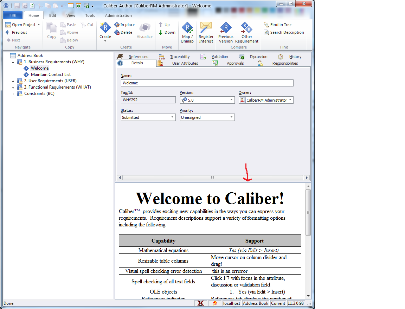Screen dimensions: 405x309
Task: Click the Map / Unmap icon
Action: [x=187, y=28]
